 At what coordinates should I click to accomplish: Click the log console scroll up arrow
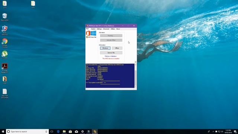tap(135, 65)
